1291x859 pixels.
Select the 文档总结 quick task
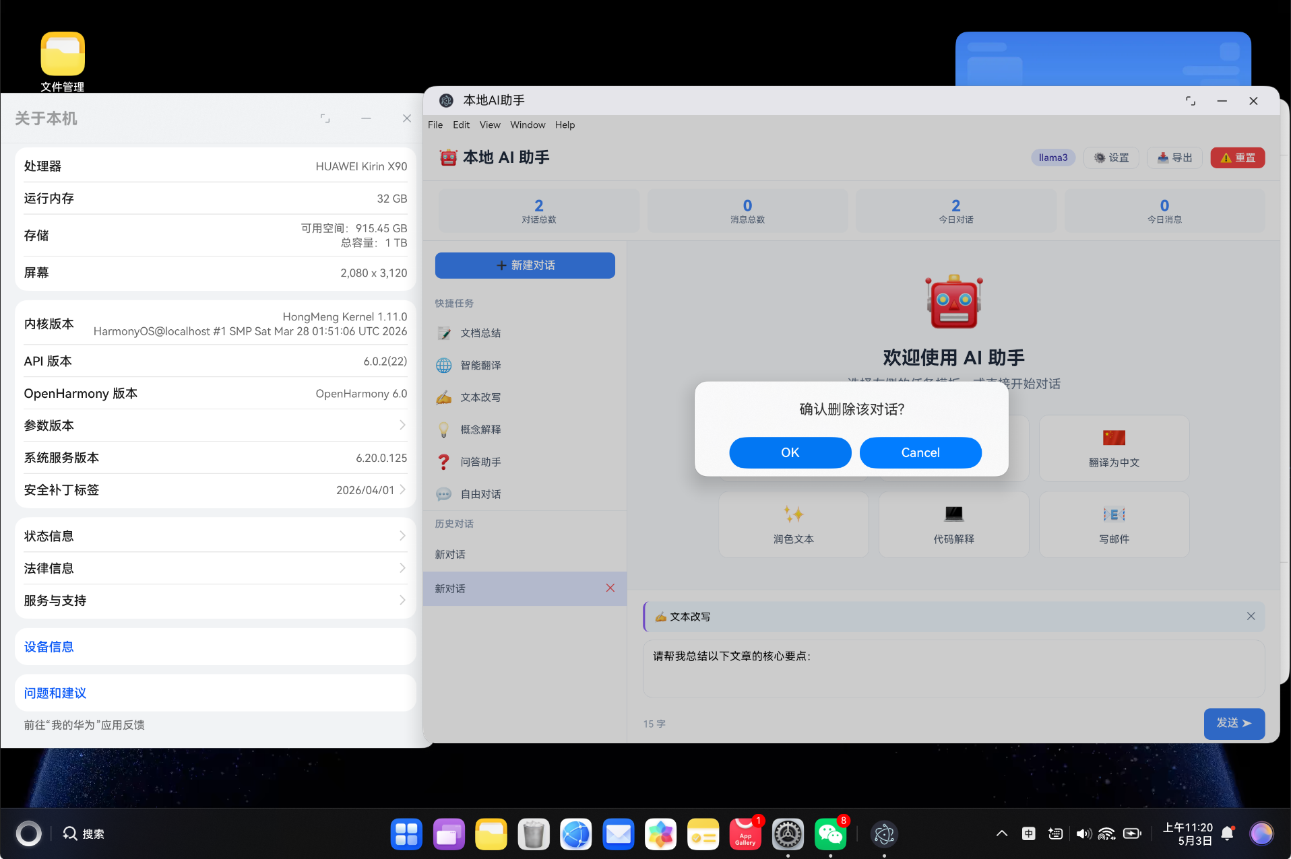point(525,333)
